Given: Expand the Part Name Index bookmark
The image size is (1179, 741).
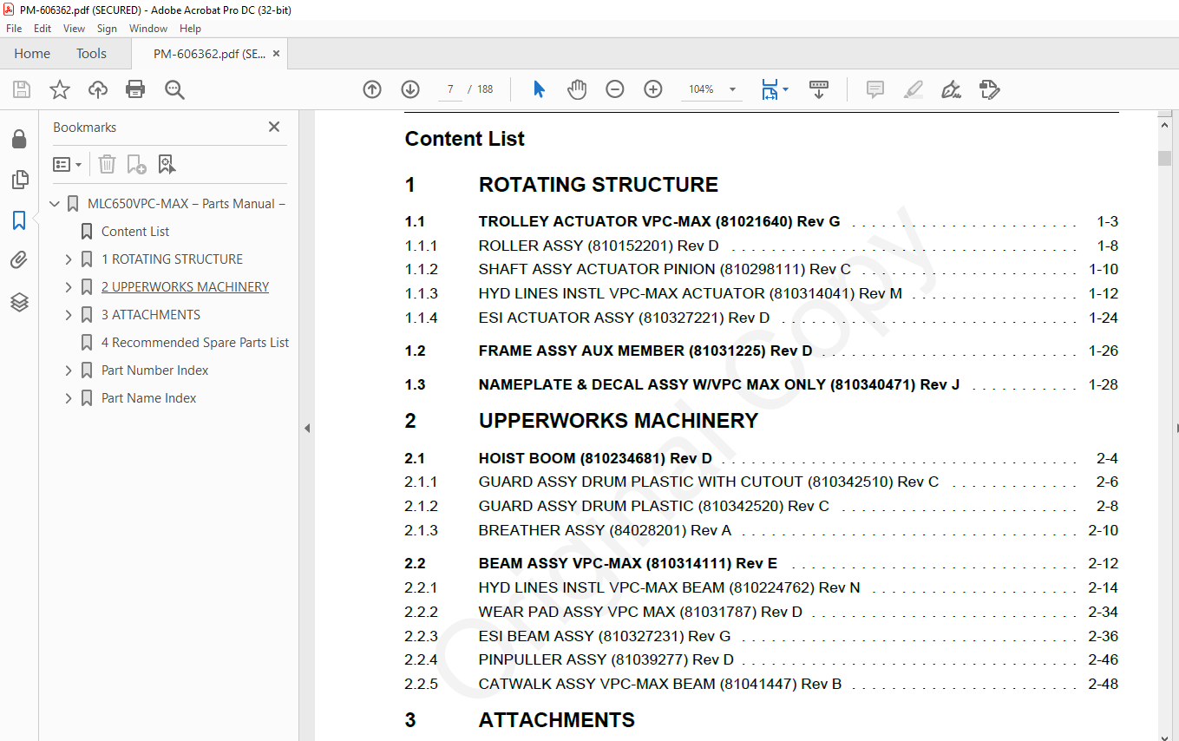Looking at the screenshot, I should 69,398.
